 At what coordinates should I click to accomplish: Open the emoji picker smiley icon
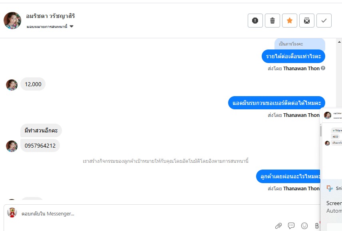(304, 226)
